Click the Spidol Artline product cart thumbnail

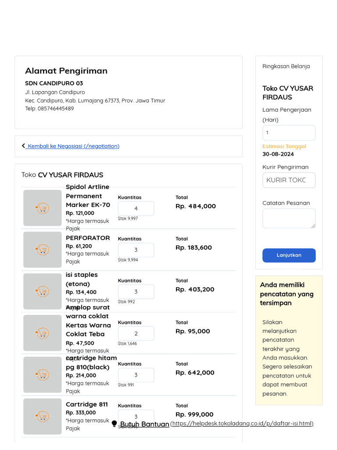pyautogui.click(x=42, y=208)
